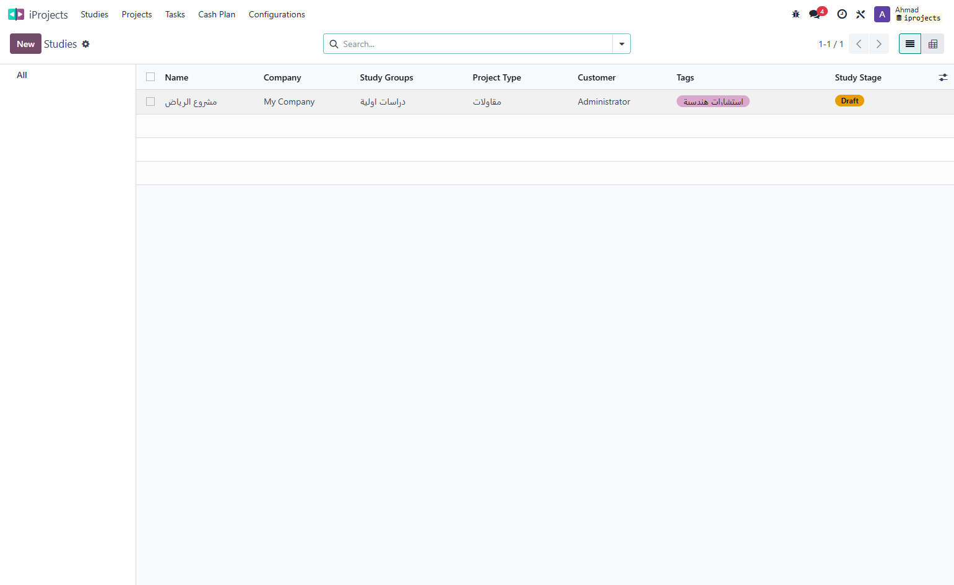Click the دراسات اولية study group cell

tap(383, 102)
